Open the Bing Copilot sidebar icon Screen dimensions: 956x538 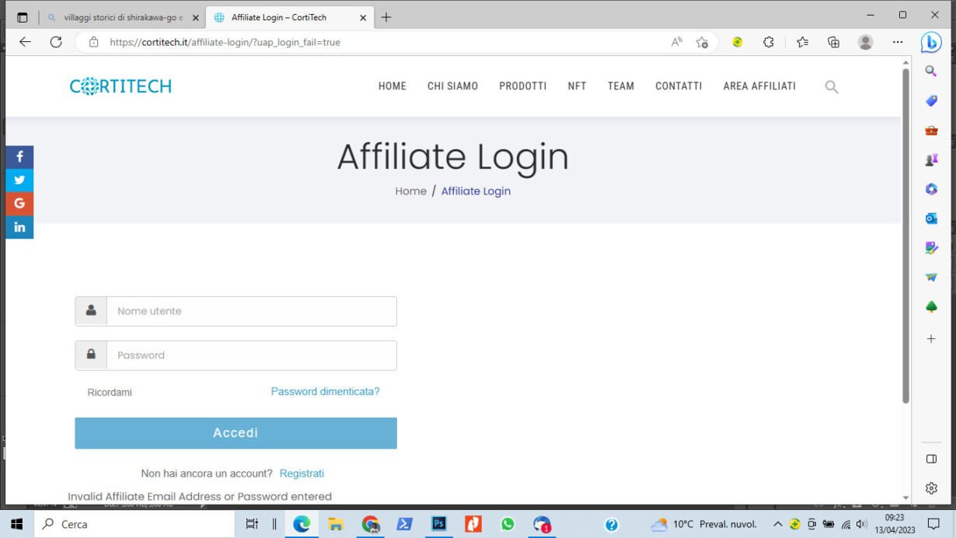coord(930,43)
